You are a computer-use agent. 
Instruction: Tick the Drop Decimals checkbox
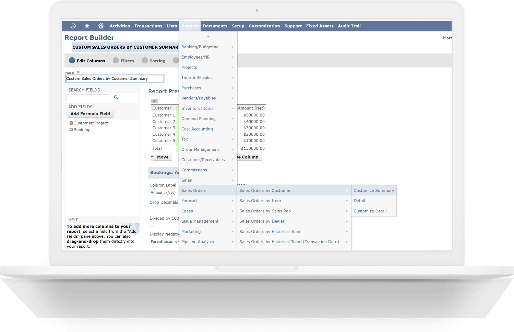[x=152, y=208]
